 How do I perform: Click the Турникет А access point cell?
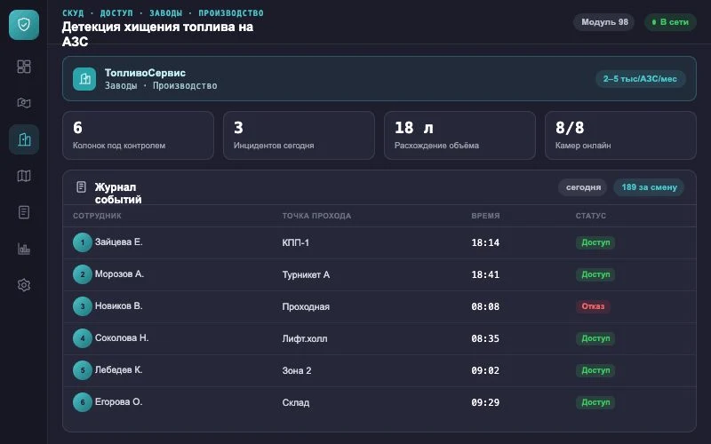[x=306, y=274]
